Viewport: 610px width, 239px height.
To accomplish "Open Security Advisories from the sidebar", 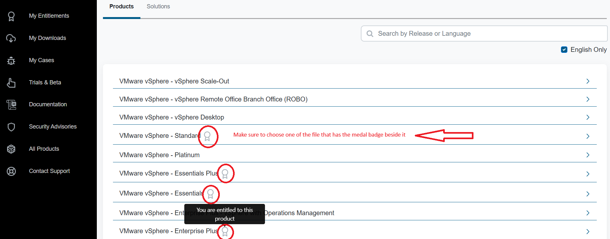I will [x=53, y=127].
